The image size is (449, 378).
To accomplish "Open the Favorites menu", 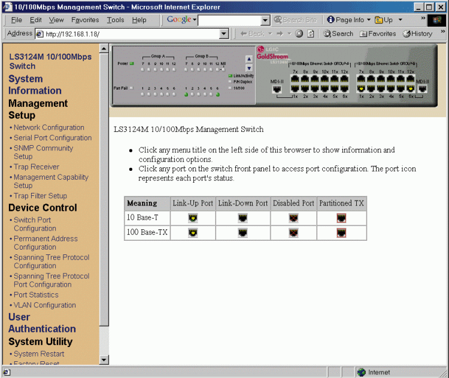I will point(85,20).
